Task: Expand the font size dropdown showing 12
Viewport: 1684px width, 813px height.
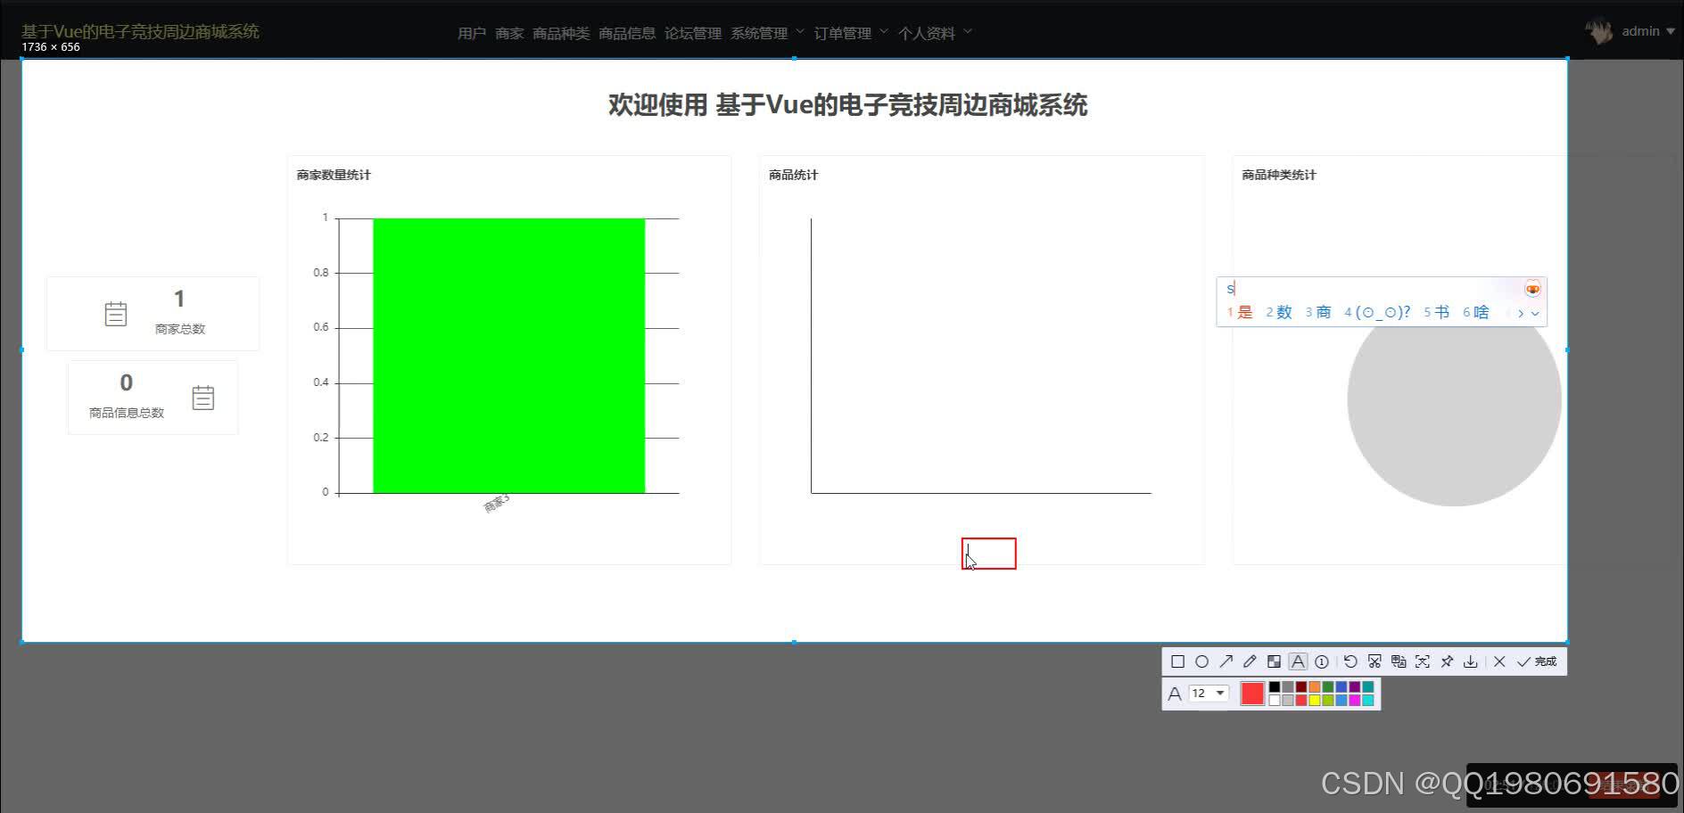Action: click(x=1220, y=693)
